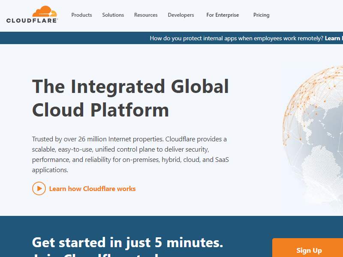343x257 pixels.
Task: Click the Learn link in the remote work banner
Action: (x=334, y=38)
